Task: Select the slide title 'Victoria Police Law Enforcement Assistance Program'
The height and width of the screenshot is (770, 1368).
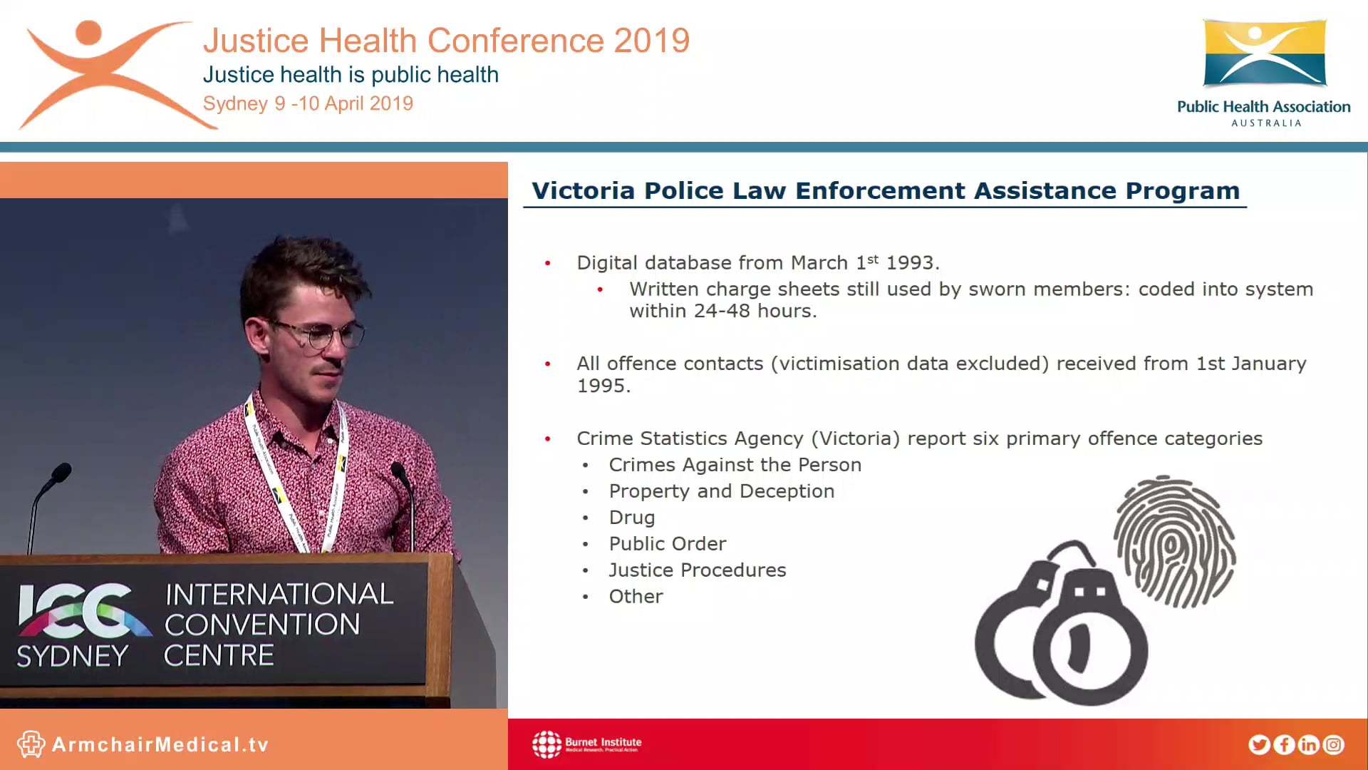Action: pos(883,190)
